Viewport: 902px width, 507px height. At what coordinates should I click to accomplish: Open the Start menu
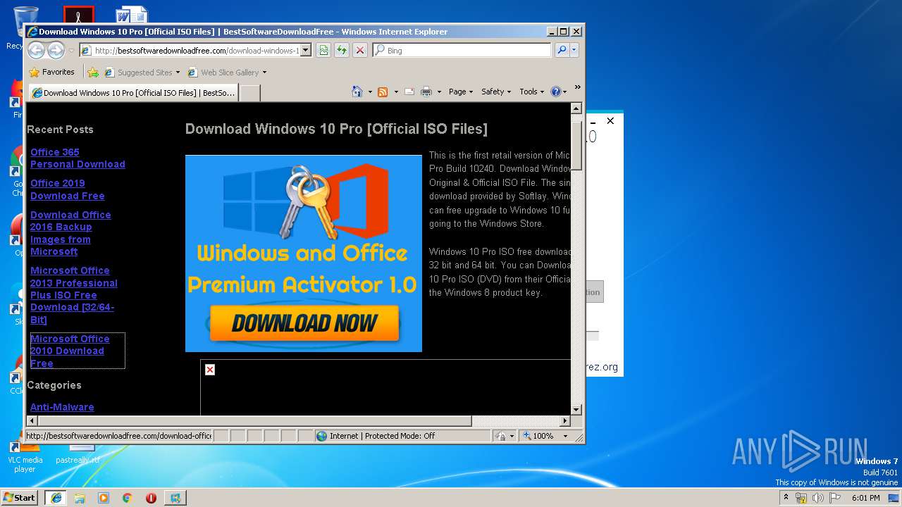point(20,497)
